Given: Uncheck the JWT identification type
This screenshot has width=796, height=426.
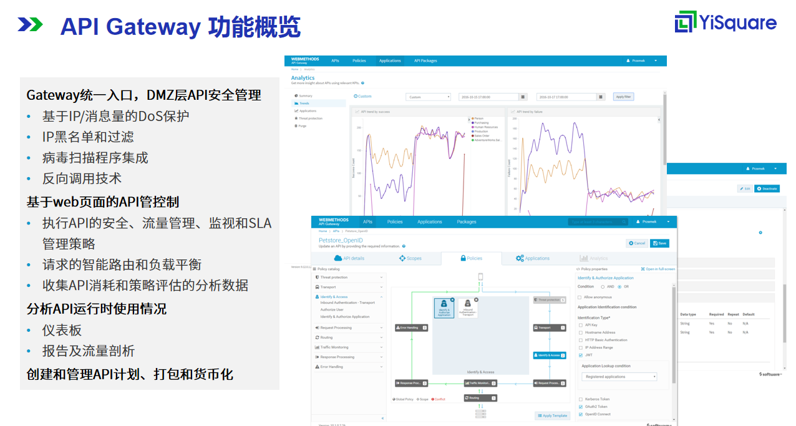Looking at the screenshot, I should click(580, 355).
